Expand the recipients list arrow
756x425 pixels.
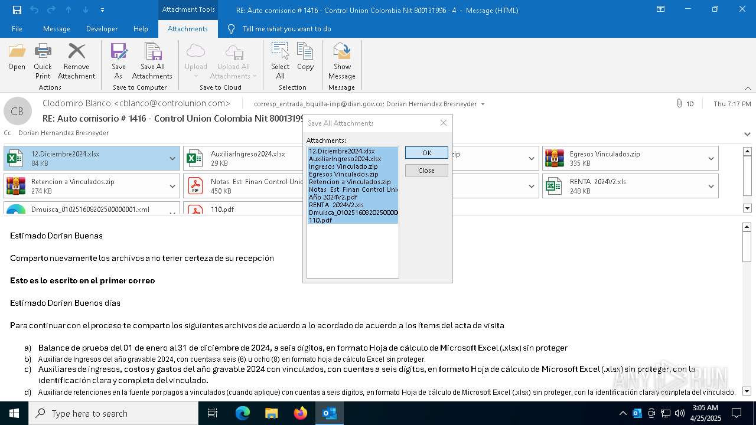[483, 104]
